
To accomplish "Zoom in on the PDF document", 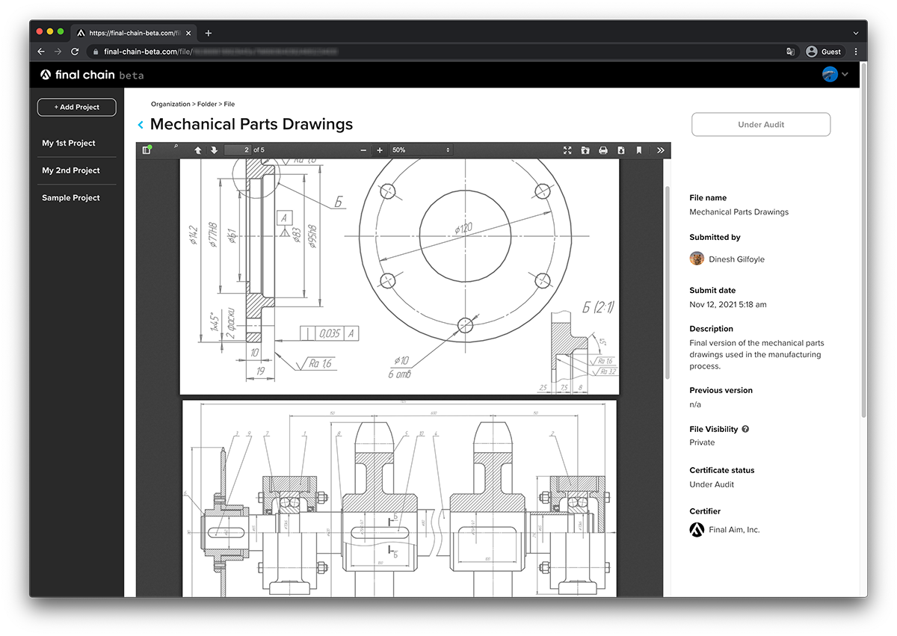I will 380,150.
